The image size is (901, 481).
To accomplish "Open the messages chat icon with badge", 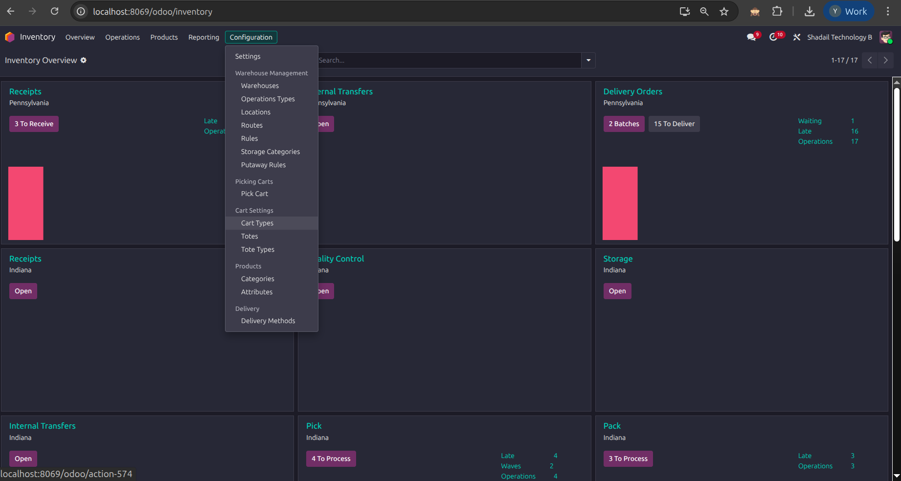I will pos(752,37).
